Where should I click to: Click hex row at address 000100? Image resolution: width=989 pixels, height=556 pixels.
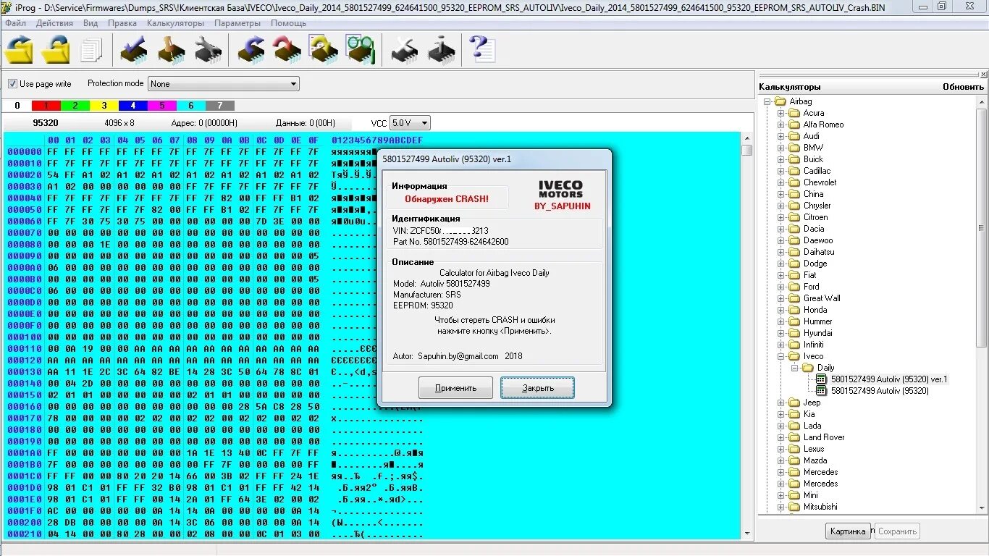tap(214, 337)
